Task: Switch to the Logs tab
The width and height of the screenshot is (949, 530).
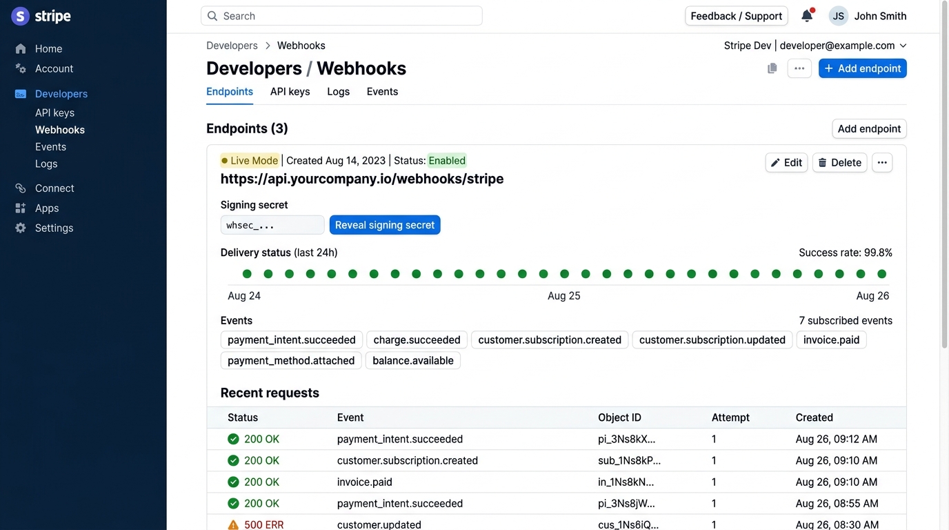Action: [x=338, y=92]
